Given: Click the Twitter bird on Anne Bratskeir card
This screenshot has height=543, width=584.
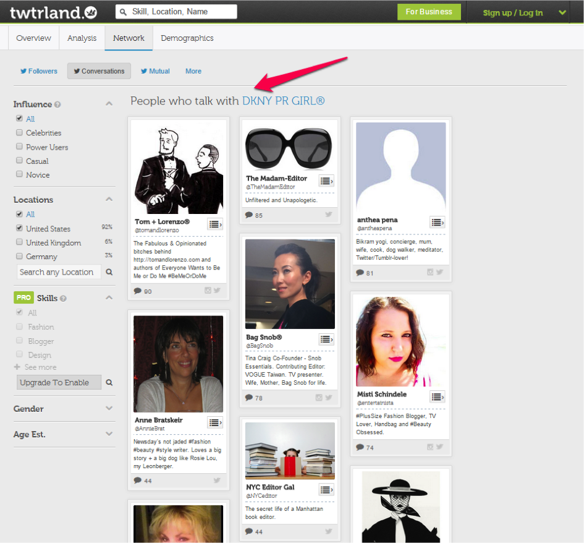Looking at the screenshot, I should 217,480.
